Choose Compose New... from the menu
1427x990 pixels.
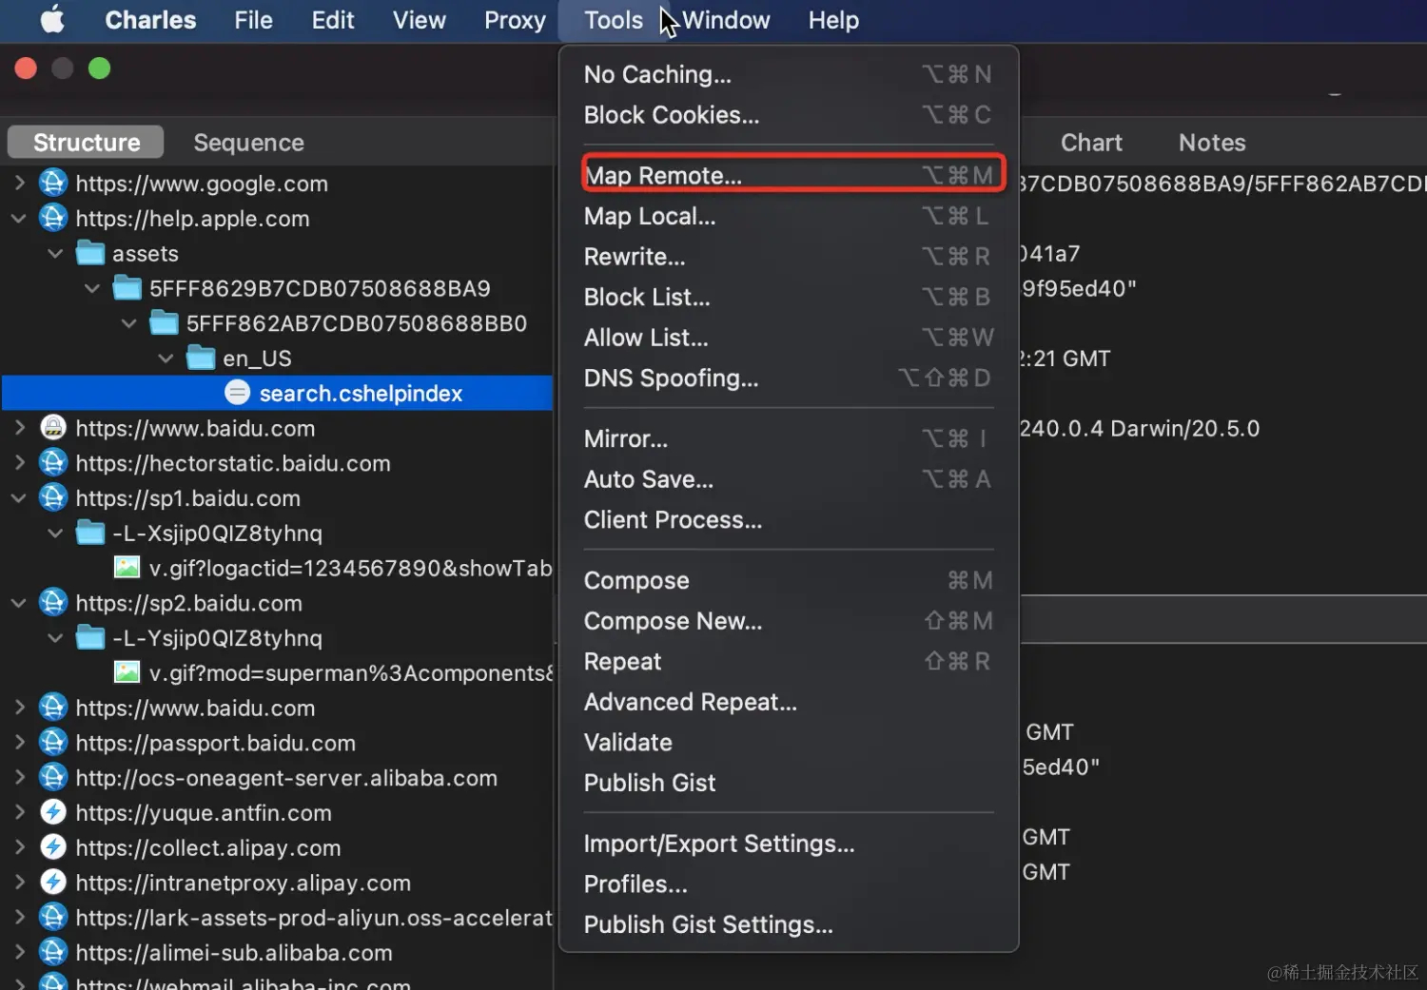[789, 621]
